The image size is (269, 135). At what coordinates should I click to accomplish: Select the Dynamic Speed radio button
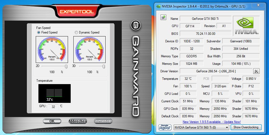pos(76,32)
